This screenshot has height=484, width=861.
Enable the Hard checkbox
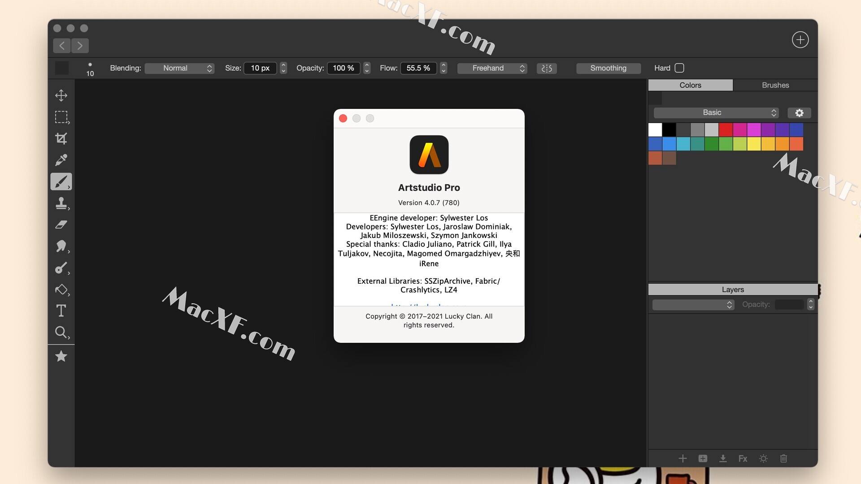point(679,68)
